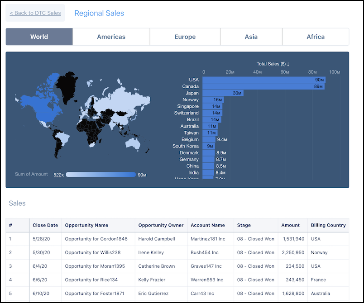364x303 pixels.
Task: Select the World tab
Action: coord(39,37)
